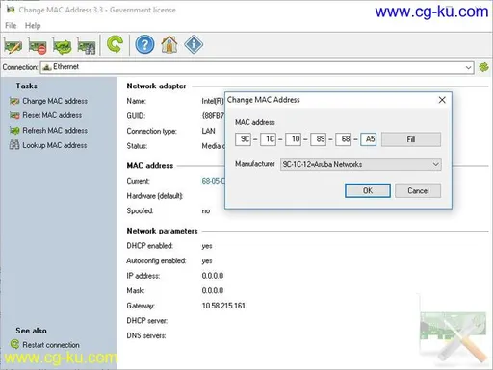This screenshot has height=370, width=493.
Task: Open the Help menu
Action: pos(33,26)
